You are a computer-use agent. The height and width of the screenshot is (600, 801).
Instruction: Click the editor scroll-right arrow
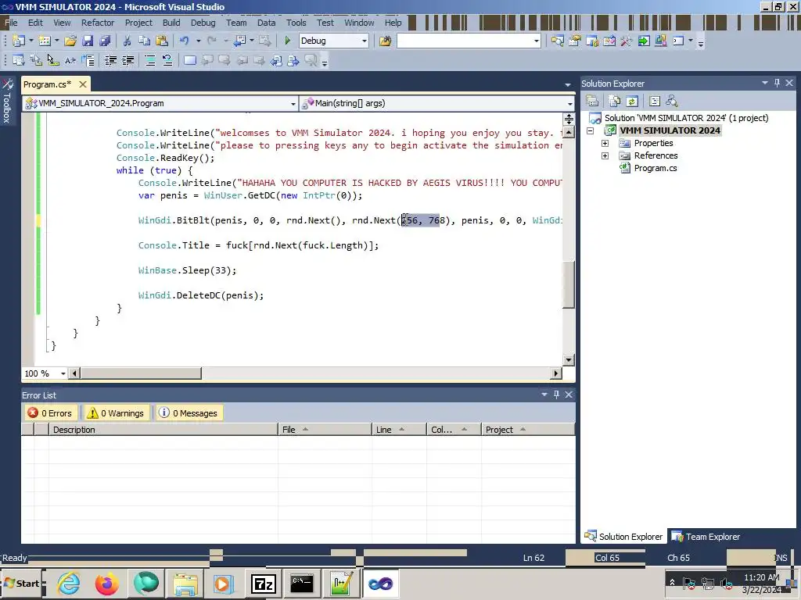pyautogui.click(x=556, y=373)
